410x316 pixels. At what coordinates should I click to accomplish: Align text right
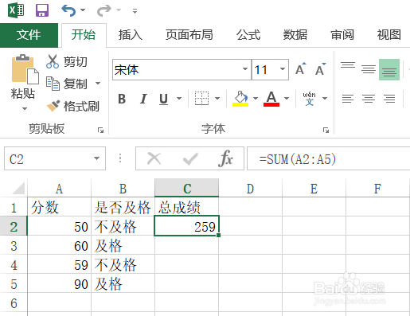point(389,99)
